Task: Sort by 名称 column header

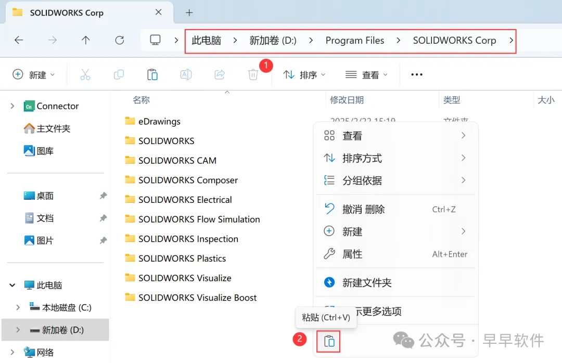Action: click(141, 100)
